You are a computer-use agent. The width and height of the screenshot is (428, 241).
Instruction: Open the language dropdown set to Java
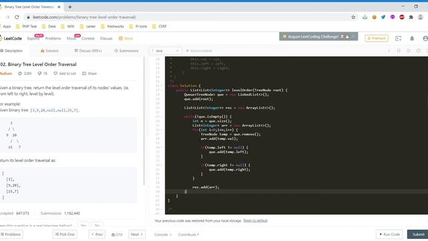click(x=165, y=51)
